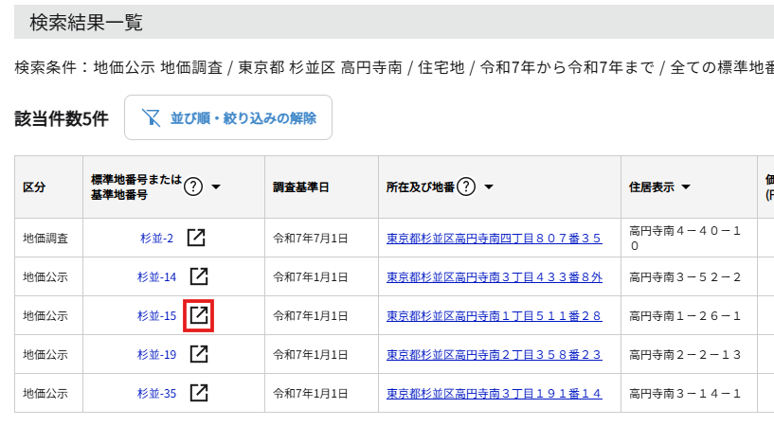Open sort dropdown for 所在及び地番 column
The image size is (774, 426).
pyautogui.click(x=489, y=187)
